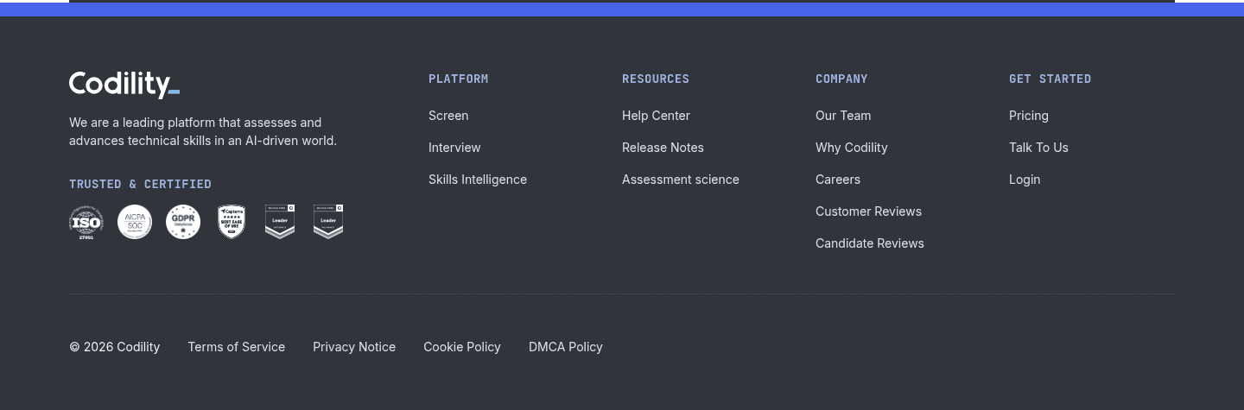Read Candidate Reviews
1244x410 pixels.
coord(870,243)
